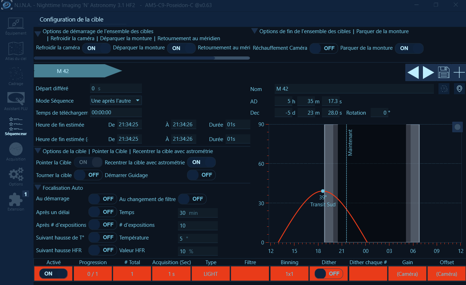Save the sequence with the floppy disk icon
The image size is (466, 285).
click(x=444, y=72)
